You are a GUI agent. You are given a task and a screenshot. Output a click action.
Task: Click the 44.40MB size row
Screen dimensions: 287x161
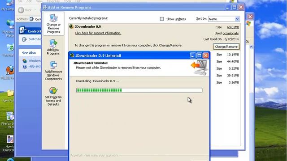pos(227,62)
